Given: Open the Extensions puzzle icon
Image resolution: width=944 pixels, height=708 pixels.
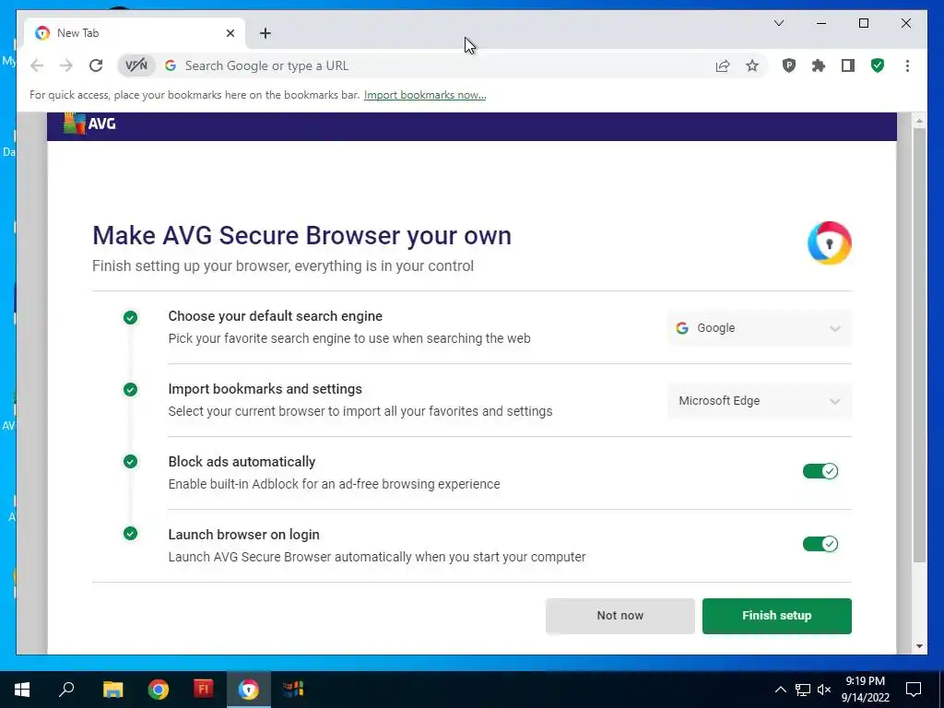Looking at the screenshot, I should click(818, 65).
